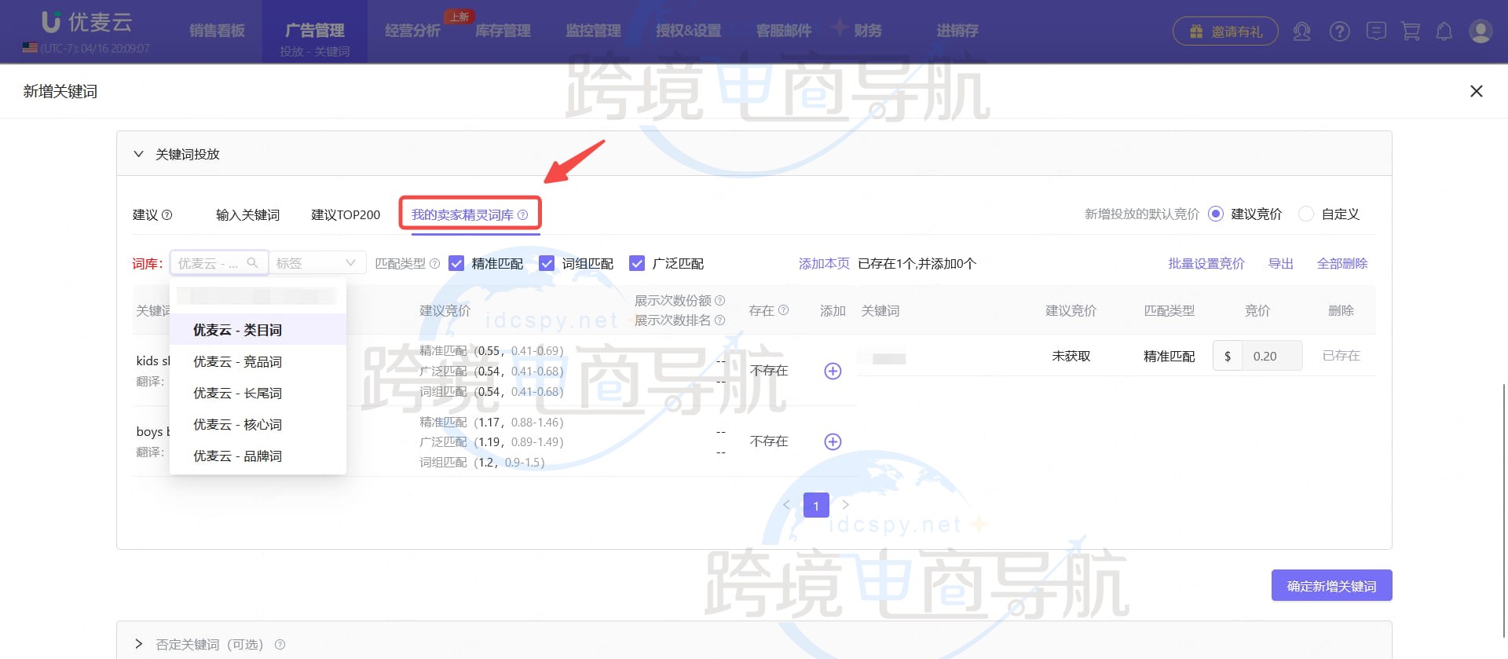Click help icon beside 展示次数份额
Screen dimensions: 1508x659
720,301
